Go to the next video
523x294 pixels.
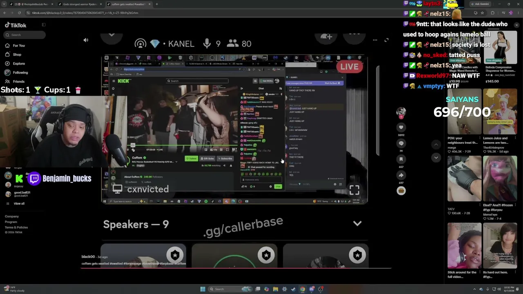436,158
